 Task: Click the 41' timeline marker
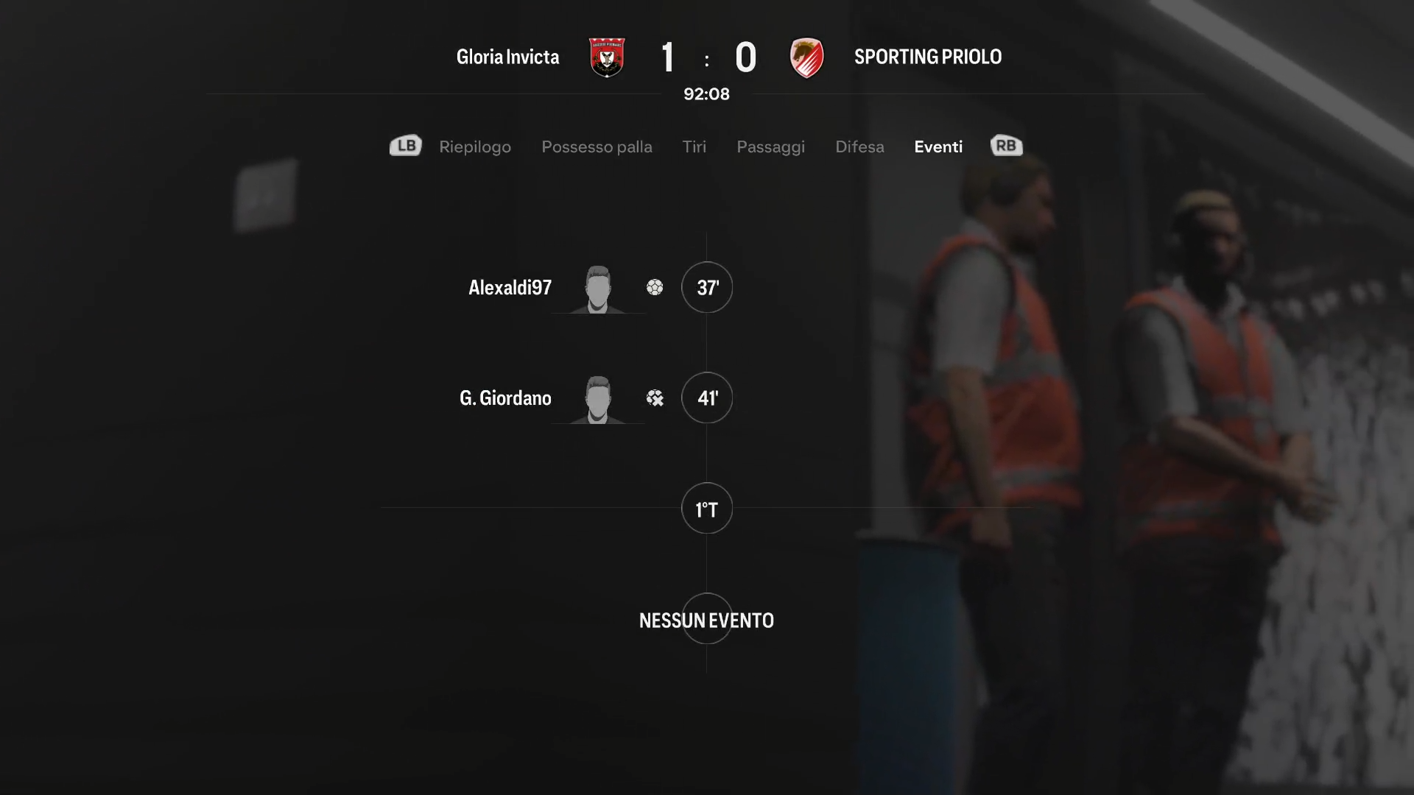707,397
